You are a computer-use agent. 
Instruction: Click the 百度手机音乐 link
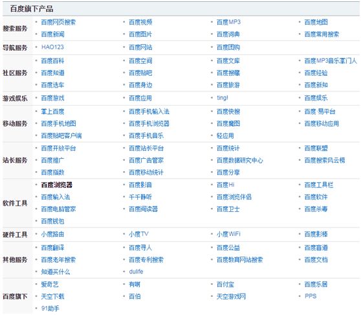point(146,135)
